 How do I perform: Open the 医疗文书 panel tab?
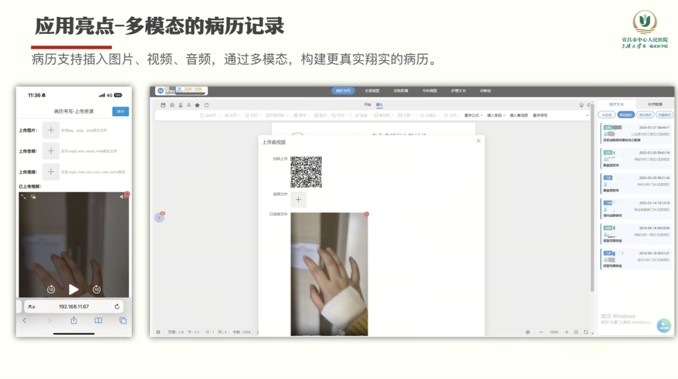coord(616,105)
